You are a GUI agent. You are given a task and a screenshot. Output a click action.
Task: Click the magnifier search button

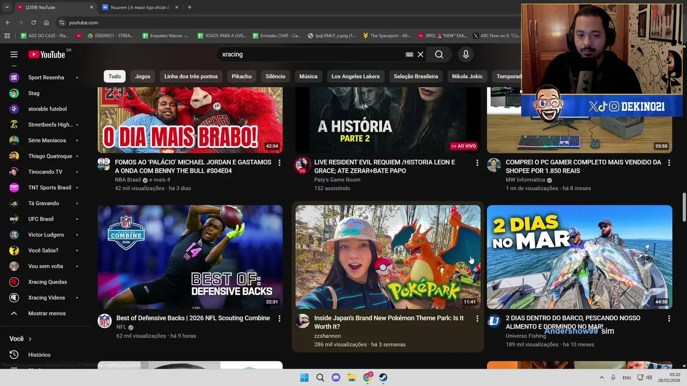tap(439, 54)
